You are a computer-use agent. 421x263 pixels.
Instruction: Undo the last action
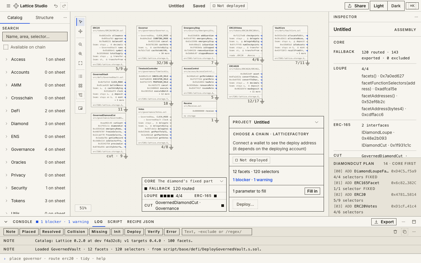pyautogui.click(x=56, y=6)
